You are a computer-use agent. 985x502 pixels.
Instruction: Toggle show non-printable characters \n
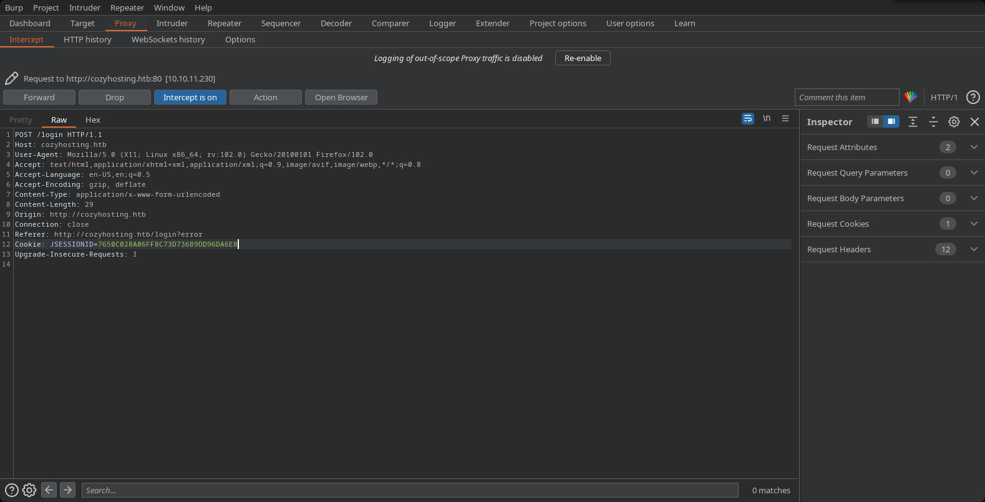tap(767, 118)
